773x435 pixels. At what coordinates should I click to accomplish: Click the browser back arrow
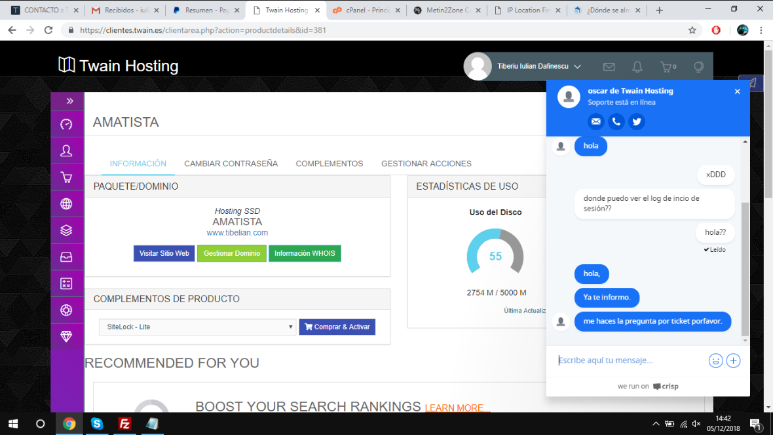tap(12, 30)
